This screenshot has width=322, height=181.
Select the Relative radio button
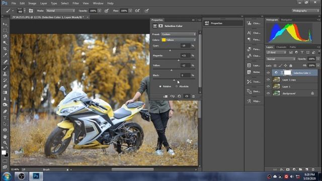(x=160, y=86)
